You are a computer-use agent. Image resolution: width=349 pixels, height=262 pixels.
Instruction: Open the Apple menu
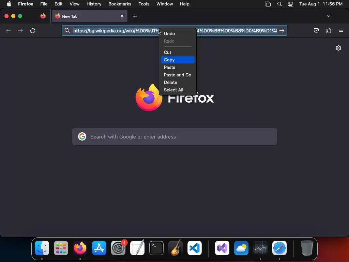(9, 4)
